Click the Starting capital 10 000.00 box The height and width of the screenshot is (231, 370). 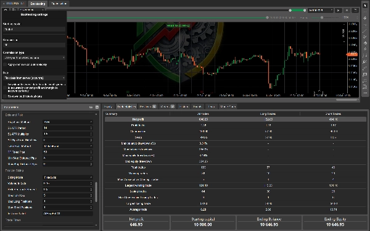[203, 222]
